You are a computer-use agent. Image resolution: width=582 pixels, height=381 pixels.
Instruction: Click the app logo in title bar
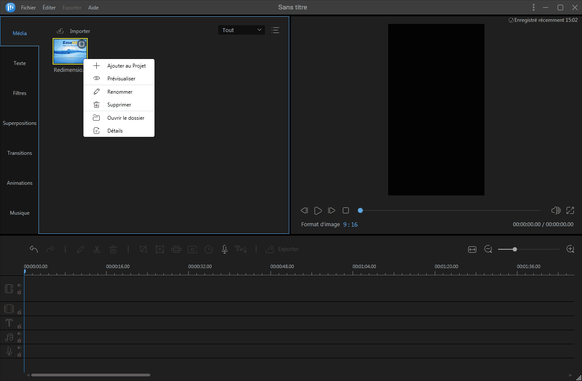(x=10, y=8)
